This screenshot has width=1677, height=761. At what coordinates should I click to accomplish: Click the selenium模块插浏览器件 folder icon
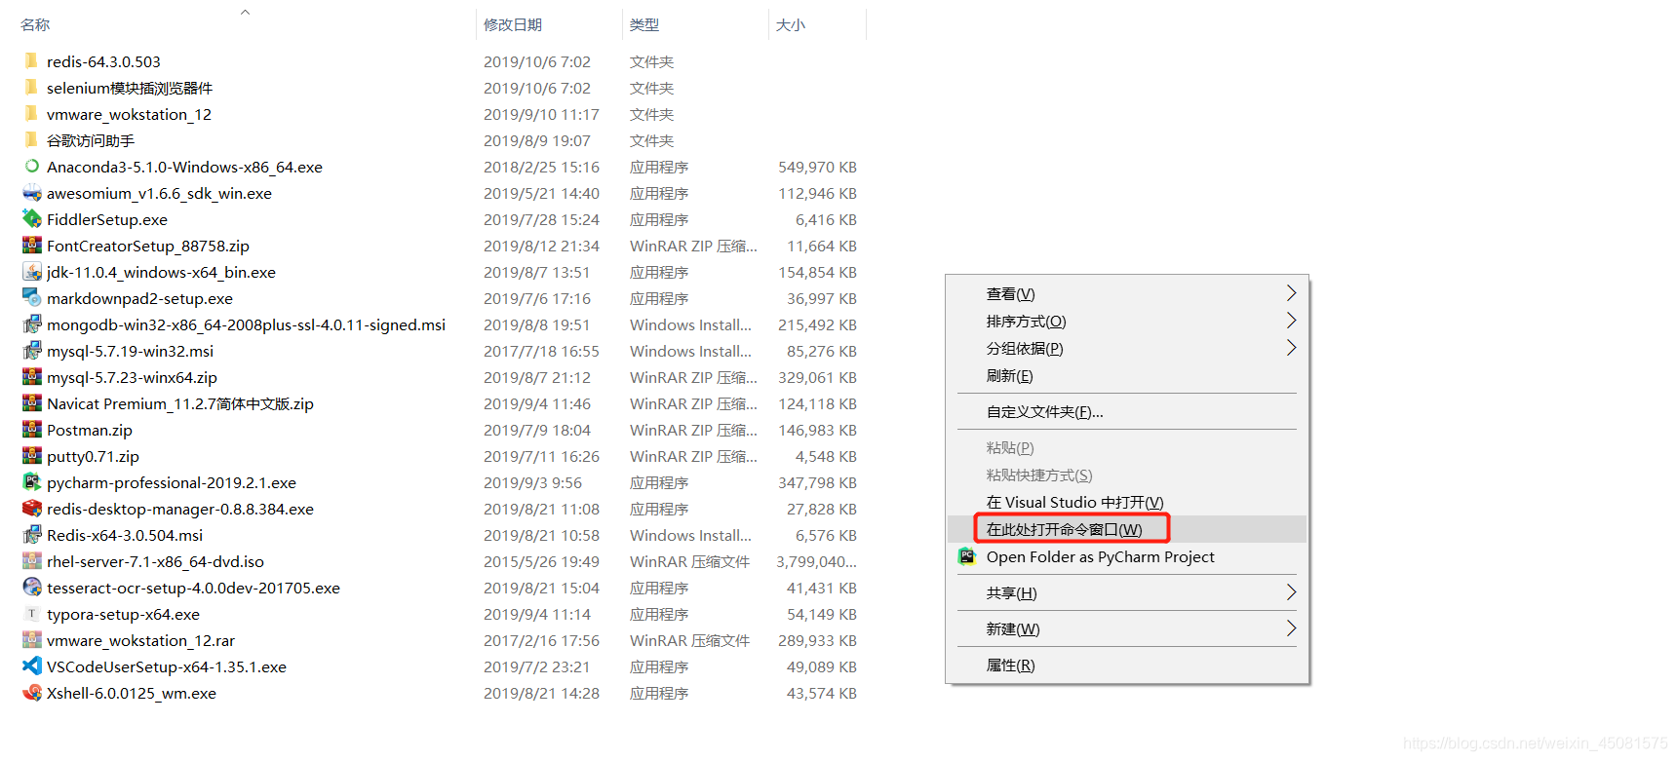[31, 87]
